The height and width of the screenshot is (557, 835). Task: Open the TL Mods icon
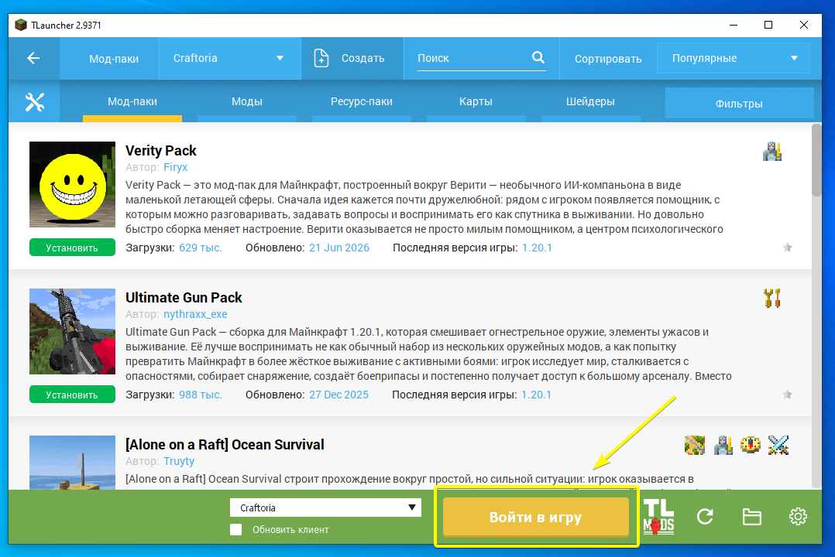click(658, 517)
